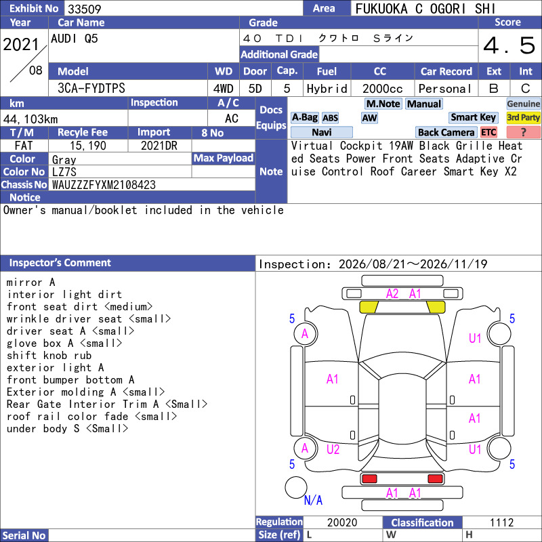
Task: Toggle the yellow 3rd Party badge
Action: coord(523,118)
